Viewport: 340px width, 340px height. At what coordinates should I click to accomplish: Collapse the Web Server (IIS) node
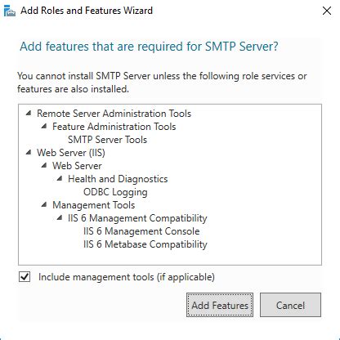(x=29, y=152)
